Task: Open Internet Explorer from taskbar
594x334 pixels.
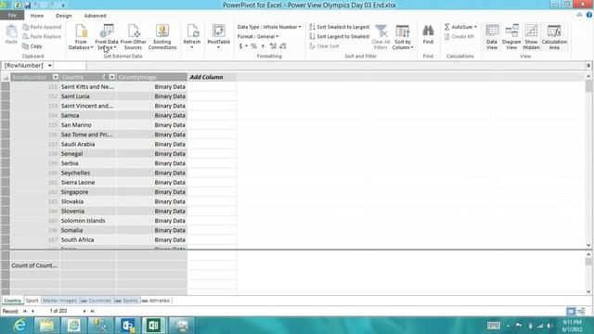Action: point(19,325)
